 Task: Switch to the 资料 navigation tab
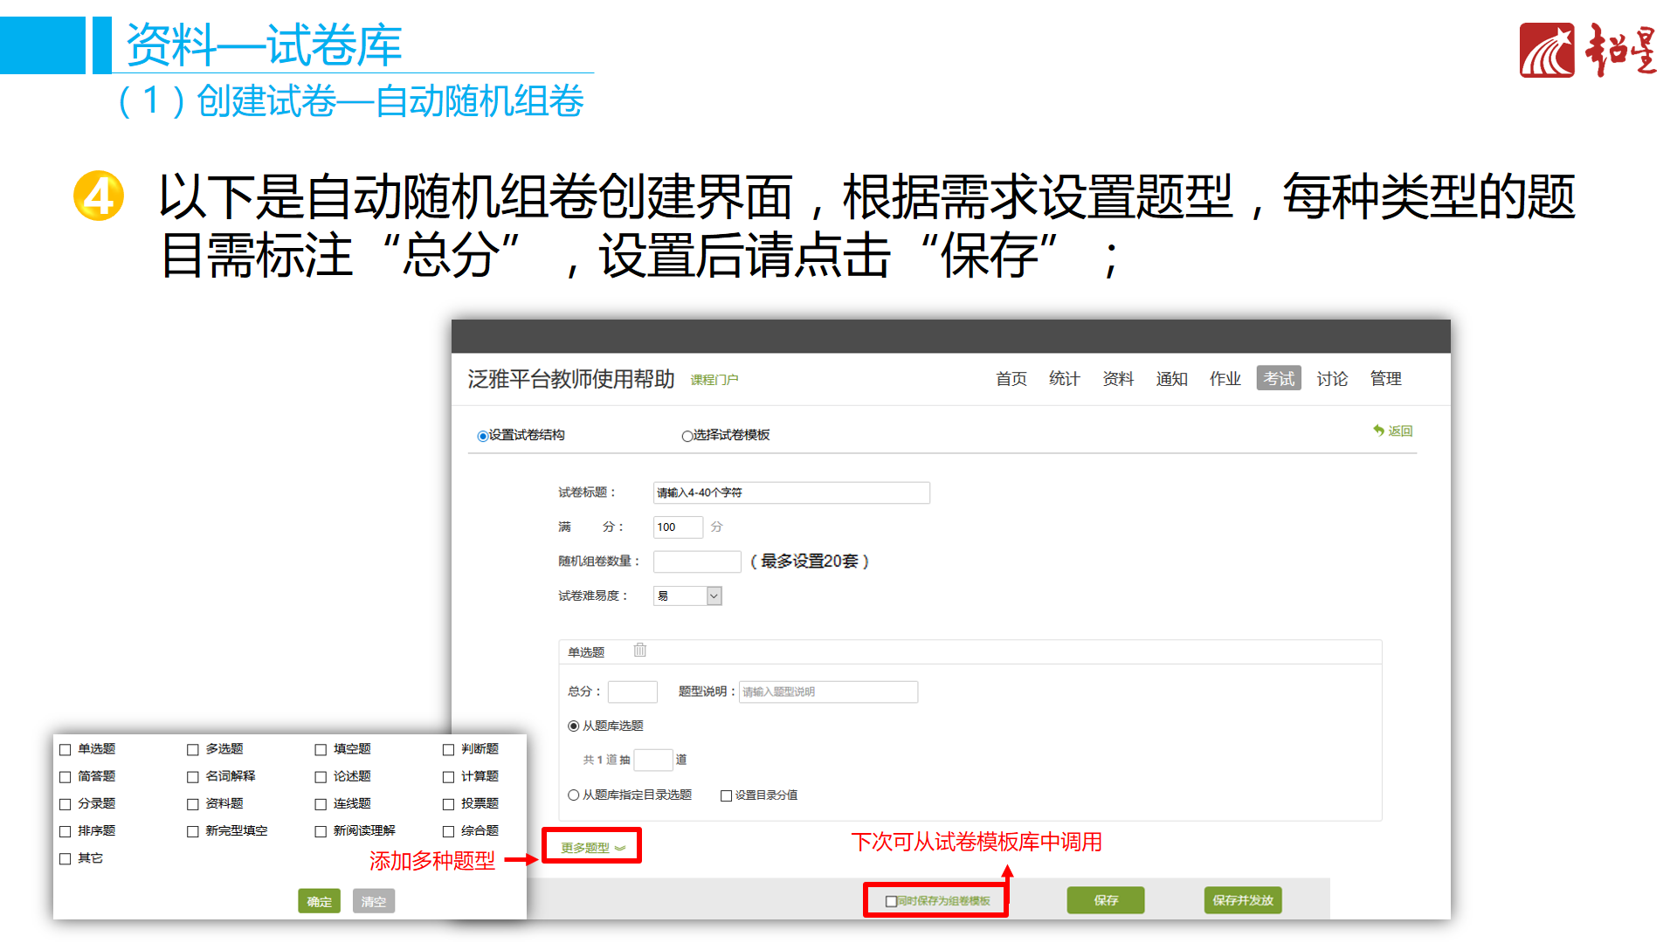1117,378
